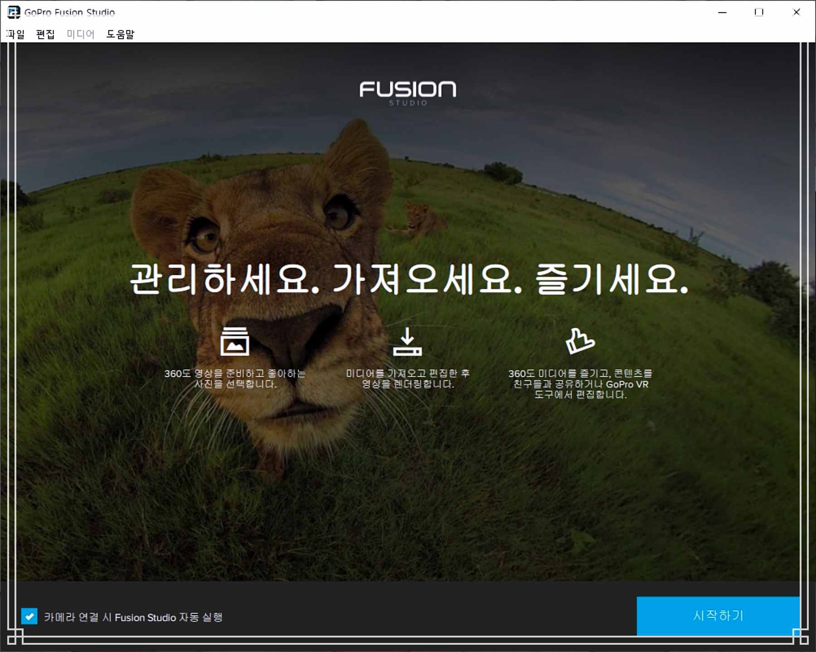Open the 도움말 (Help) menu
Image resolution: width=816 pixels, height=652 pixels.
(x=120, y=34)
